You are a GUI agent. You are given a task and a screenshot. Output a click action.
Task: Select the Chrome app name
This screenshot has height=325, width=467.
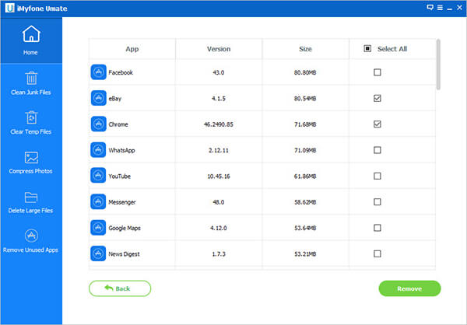118,124
